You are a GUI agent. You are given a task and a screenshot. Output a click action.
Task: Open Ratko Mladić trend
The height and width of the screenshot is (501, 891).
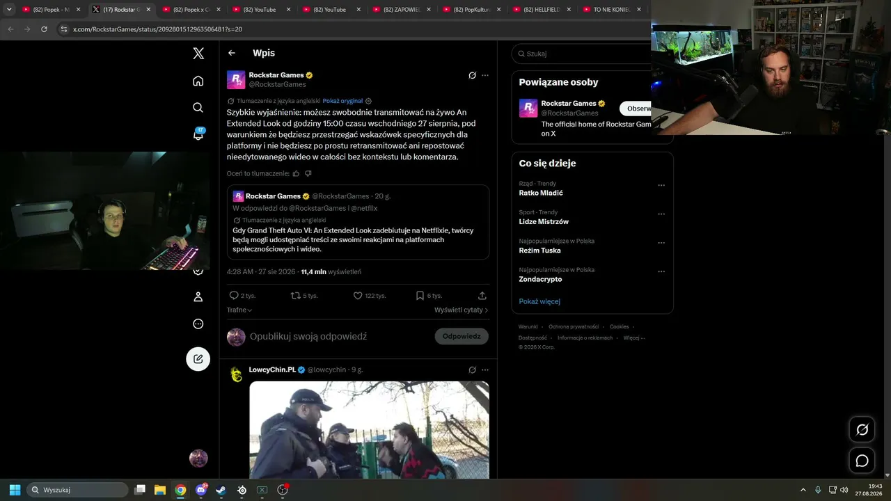[541, 193]
